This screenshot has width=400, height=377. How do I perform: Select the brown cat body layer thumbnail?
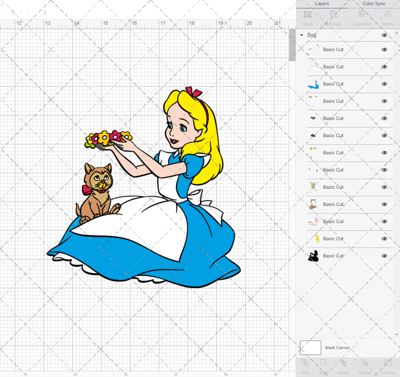point(313,204)
